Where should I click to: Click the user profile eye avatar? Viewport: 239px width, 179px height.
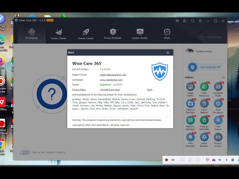tap(190, 51)
